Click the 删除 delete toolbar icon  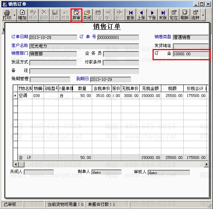[44, 15]
